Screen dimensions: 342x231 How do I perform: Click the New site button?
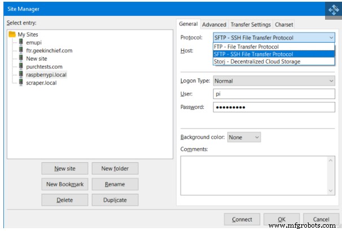pyautogui.click(x=65, y=168)
